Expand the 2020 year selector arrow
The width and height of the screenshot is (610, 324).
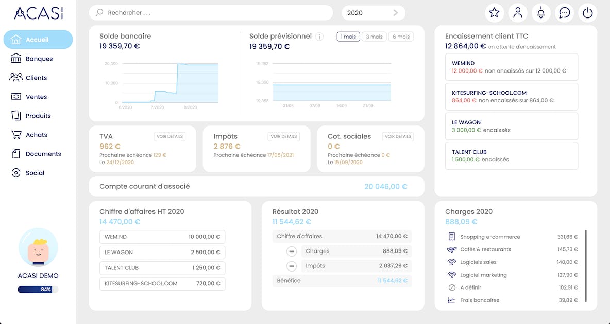pos(396,13)
